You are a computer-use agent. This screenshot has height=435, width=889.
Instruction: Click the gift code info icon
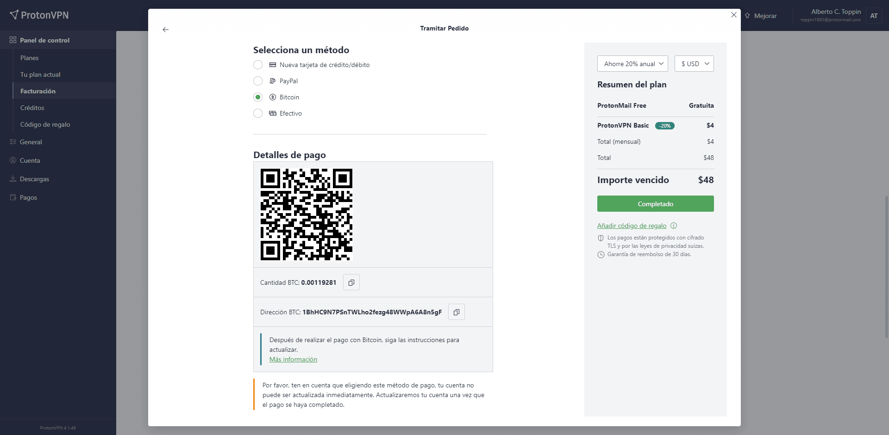click(674, 226)
